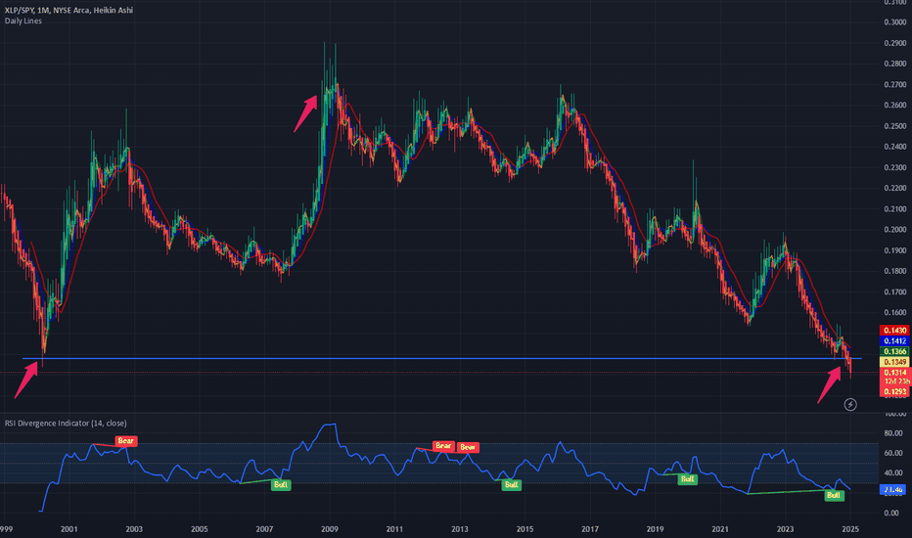This screenshot has height=538, width=912.
Task: Click the 2021 label on time axis
Action: point(720,529)
